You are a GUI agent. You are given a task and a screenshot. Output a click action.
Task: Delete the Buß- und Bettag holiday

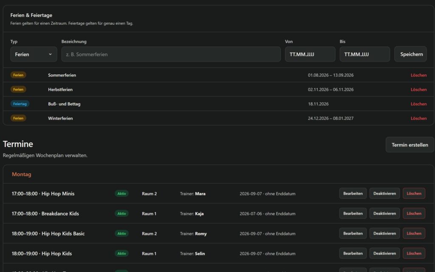pyautogui.click(x=418, y=104)
